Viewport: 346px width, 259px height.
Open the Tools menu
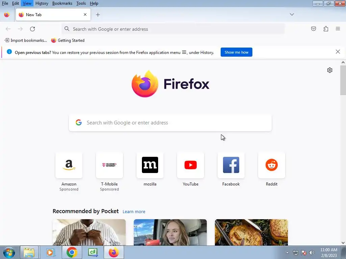[x=81, y=3]
